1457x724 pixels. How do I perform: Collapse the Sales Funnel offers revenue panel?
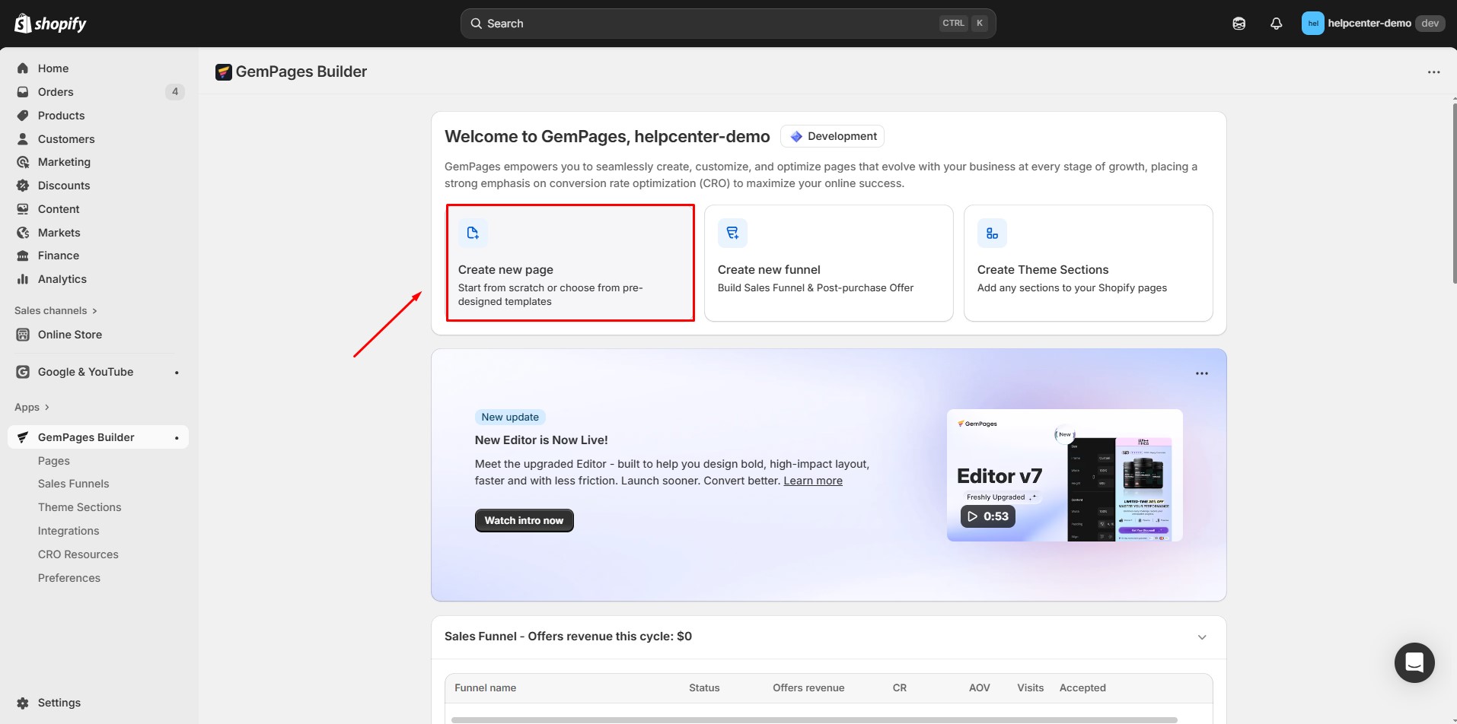(1201, 637)
